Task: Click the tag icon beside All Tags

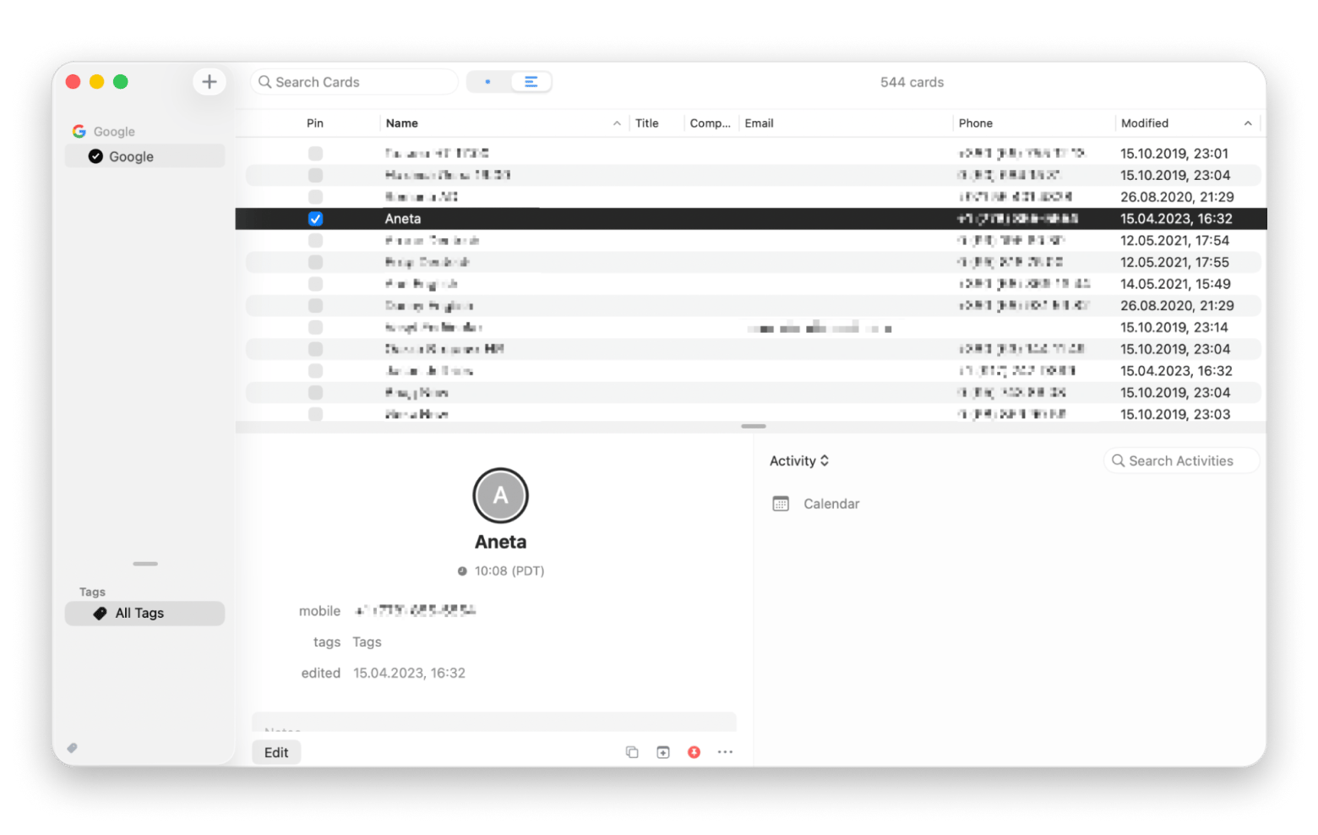Action: pyautogui.click(x=100, y=614)
